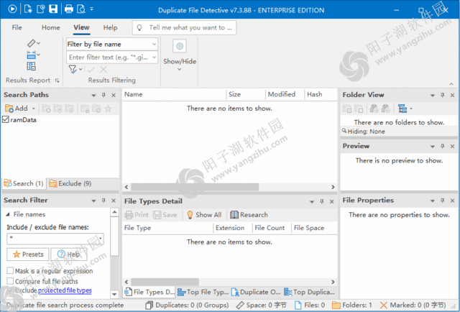Click the funnel filter icon in Results Filtering
The height and width of the screenshot is (312, 460).
click(x=73, y=69)
